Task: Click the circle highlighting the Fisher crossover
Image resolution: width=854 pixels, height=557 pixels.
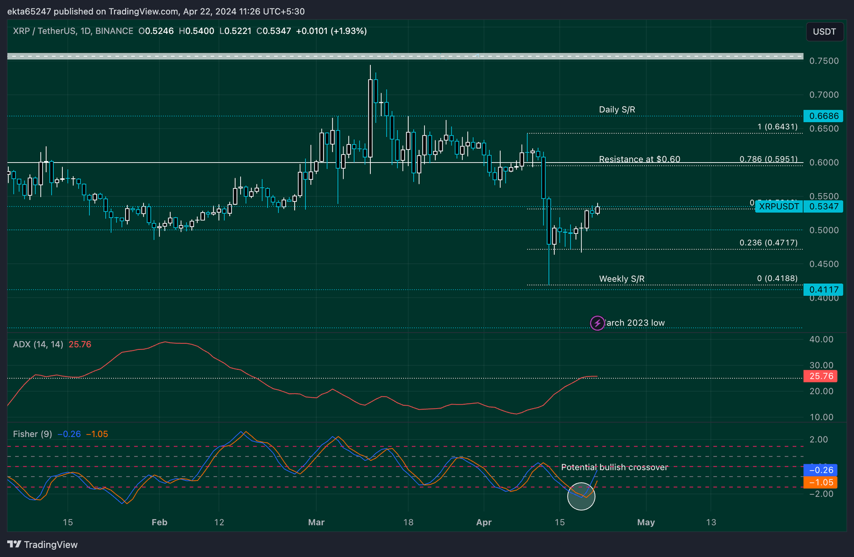Action: click(582, 496)
